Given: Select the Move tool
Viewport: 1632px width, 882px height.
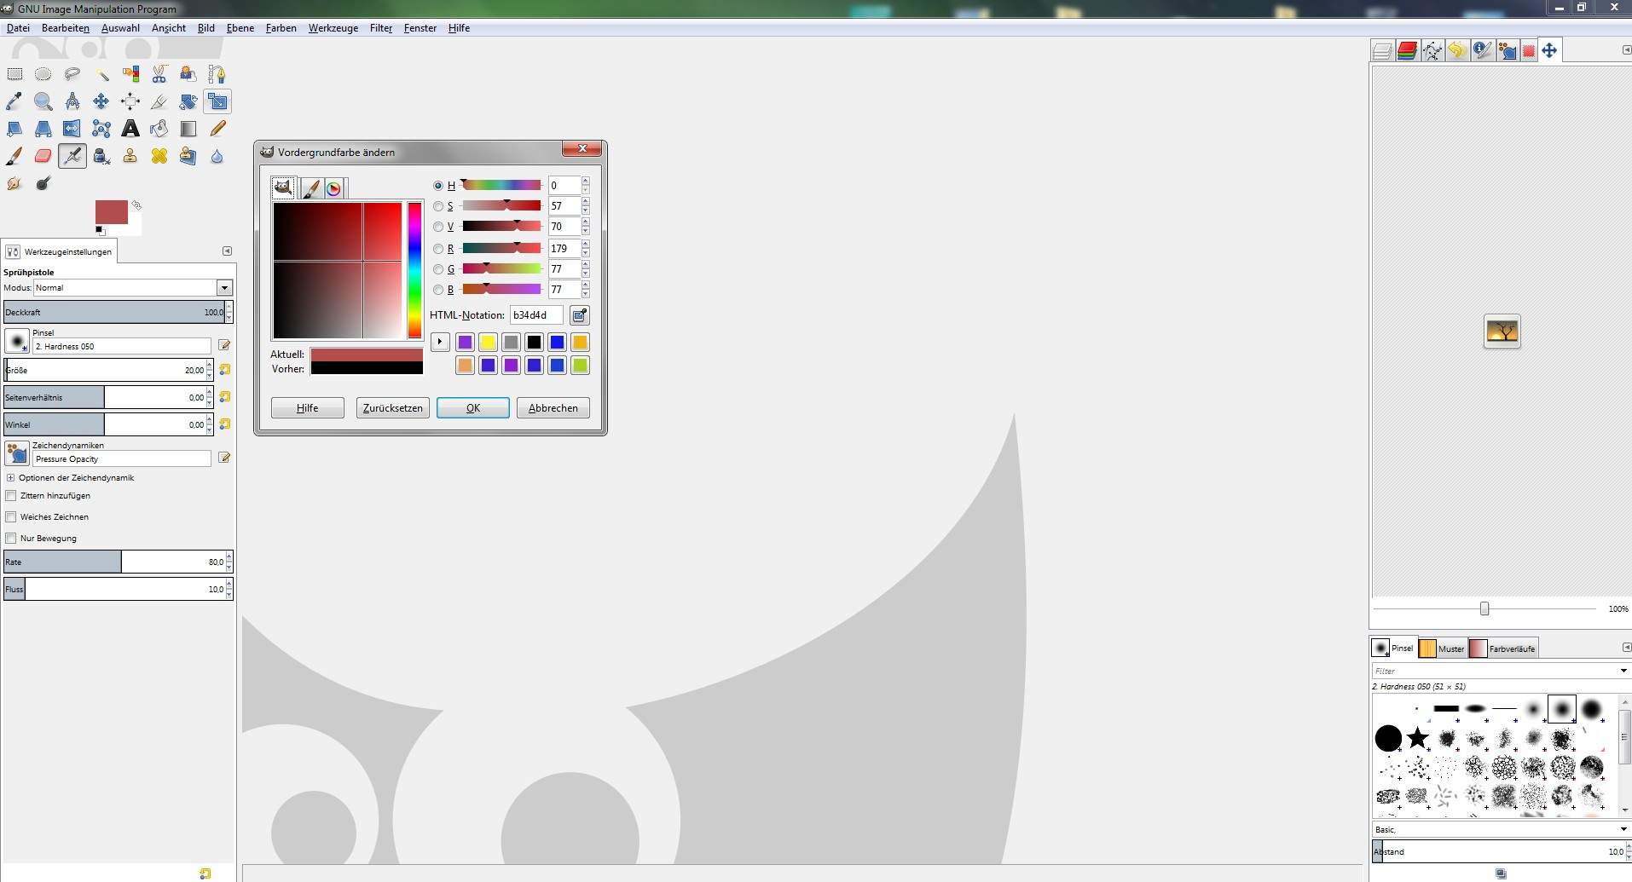Looking at the screenshot, I should point(101,101).
